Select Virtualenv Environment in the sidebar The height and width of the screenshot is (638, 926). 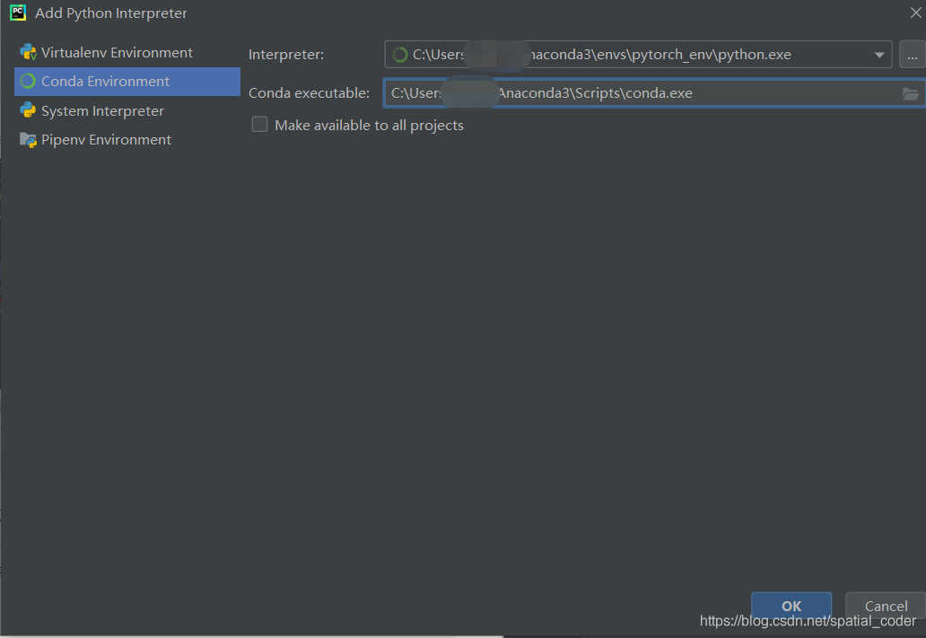pyautogui.click(x=127, y=53)
